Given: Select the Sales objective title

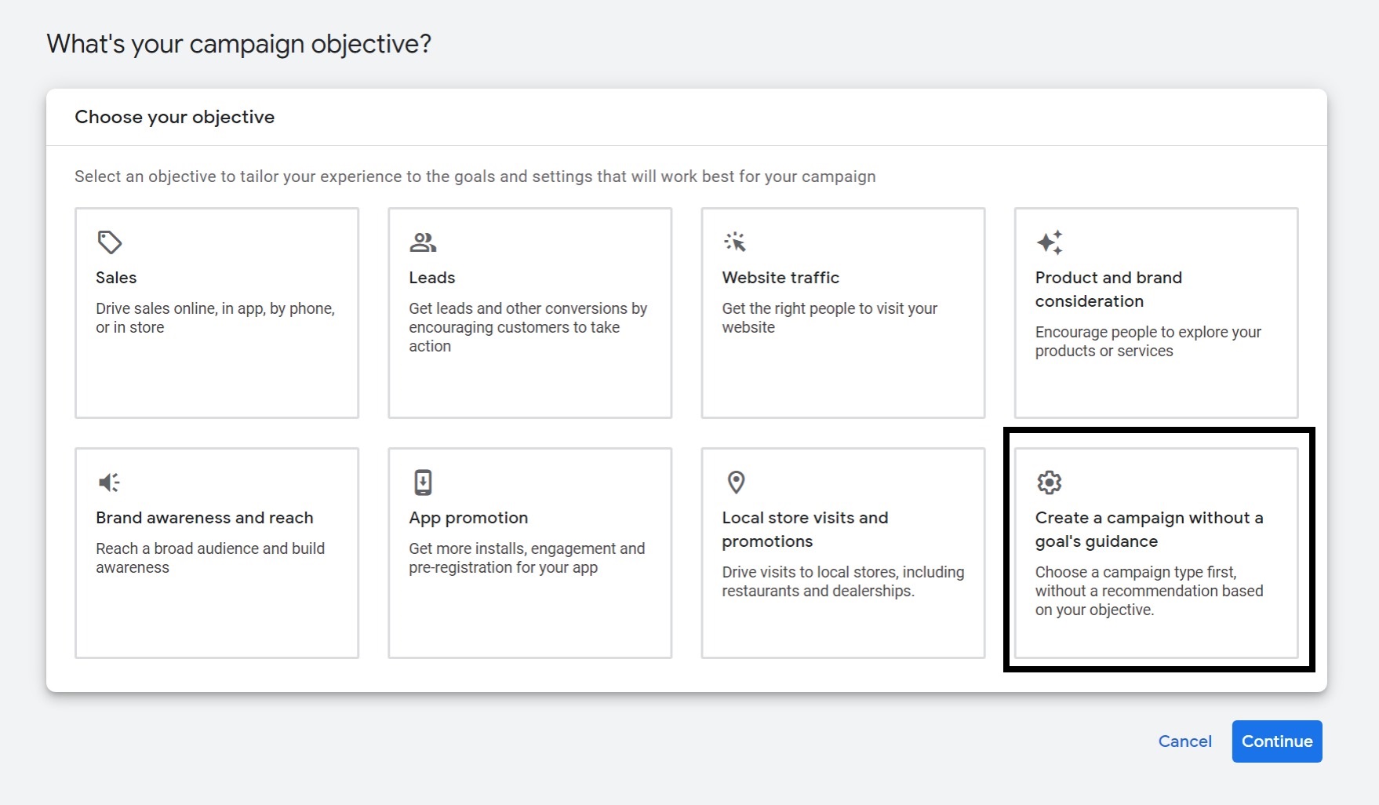Looking at the screenshot, I should (116, 278).
